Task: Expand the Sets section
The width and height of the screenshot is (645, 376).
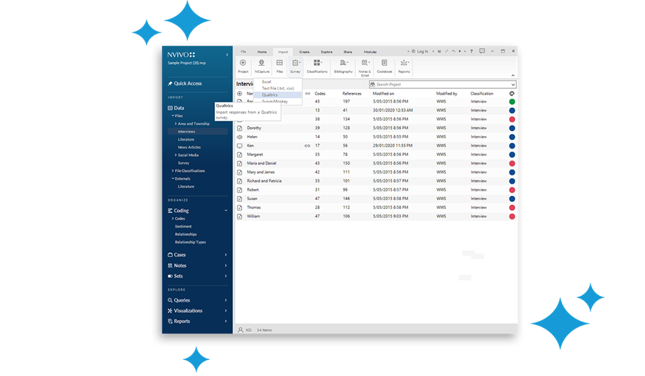Action: coord(226,276)
